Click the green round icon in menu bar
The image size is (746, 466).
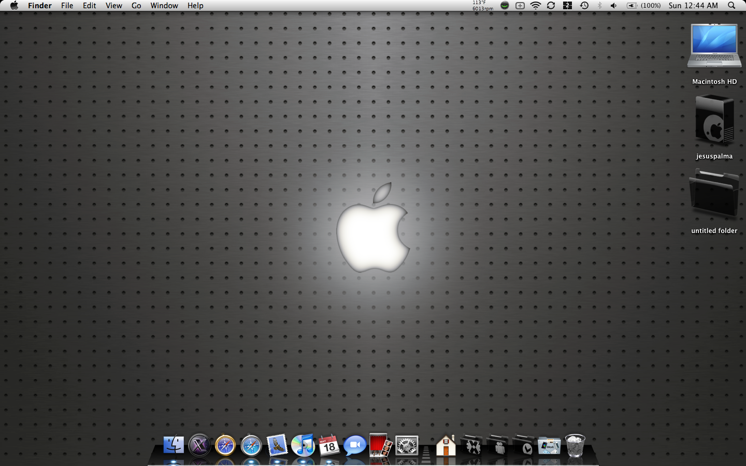[505, 6]
